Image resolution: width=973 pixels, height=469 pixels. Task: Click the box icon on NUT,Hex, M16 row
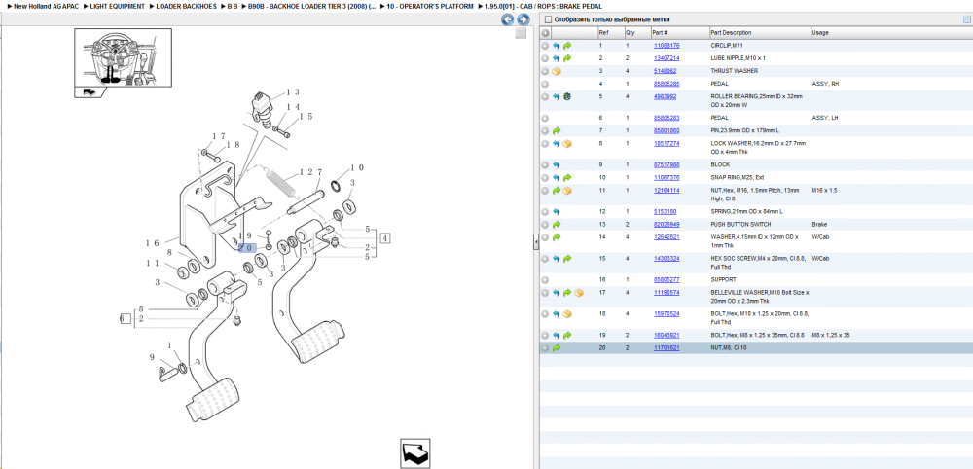[567, 191]
